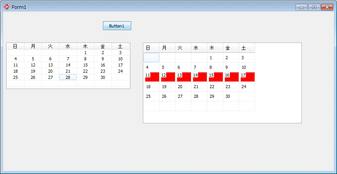Select day 28 in the larger calendar
Screen dimensions: 337x174
pos(199,96)
